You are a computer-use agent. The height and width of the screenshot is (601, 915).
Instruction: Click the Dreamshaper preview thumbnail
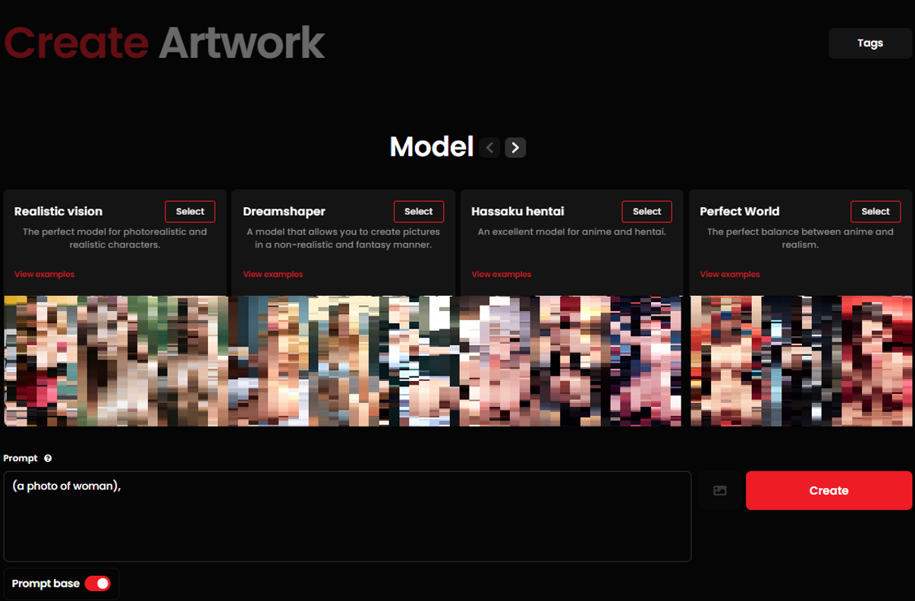coord(344,360)
